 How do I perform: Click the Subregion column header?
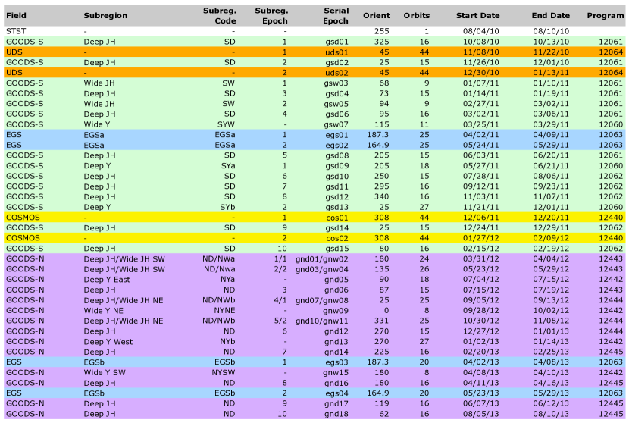point(105,16)
